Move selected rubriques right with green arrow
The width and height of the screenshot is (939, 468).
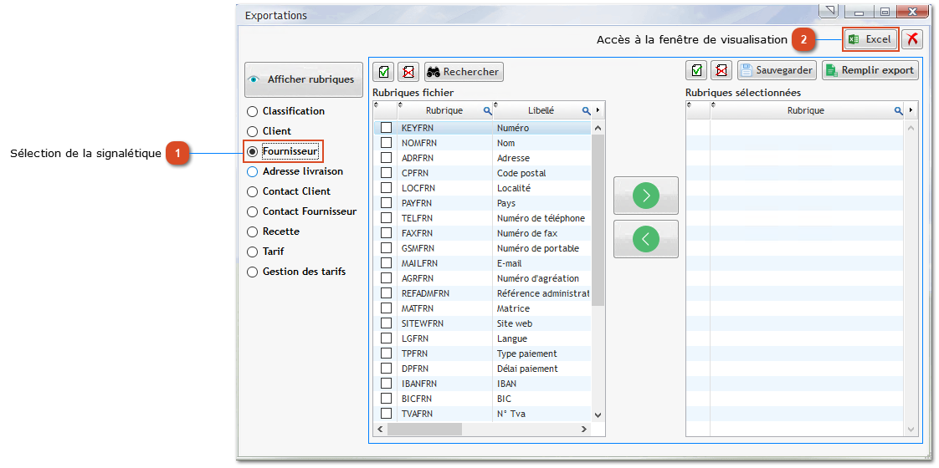tap(645, 196)
